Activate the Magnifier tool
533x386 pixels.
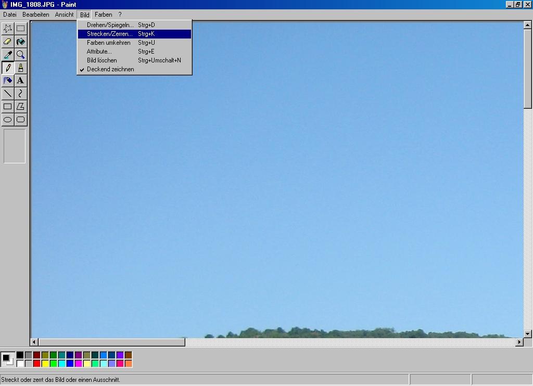pyautogui.click(x=20, y=55)
